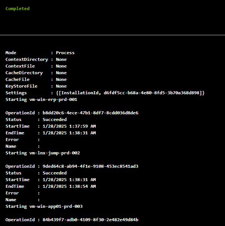
Task: Select OperationId 9ded64c8-ab94-4f1e-9108-453ec8541ad3
Action: click(90, 166)
